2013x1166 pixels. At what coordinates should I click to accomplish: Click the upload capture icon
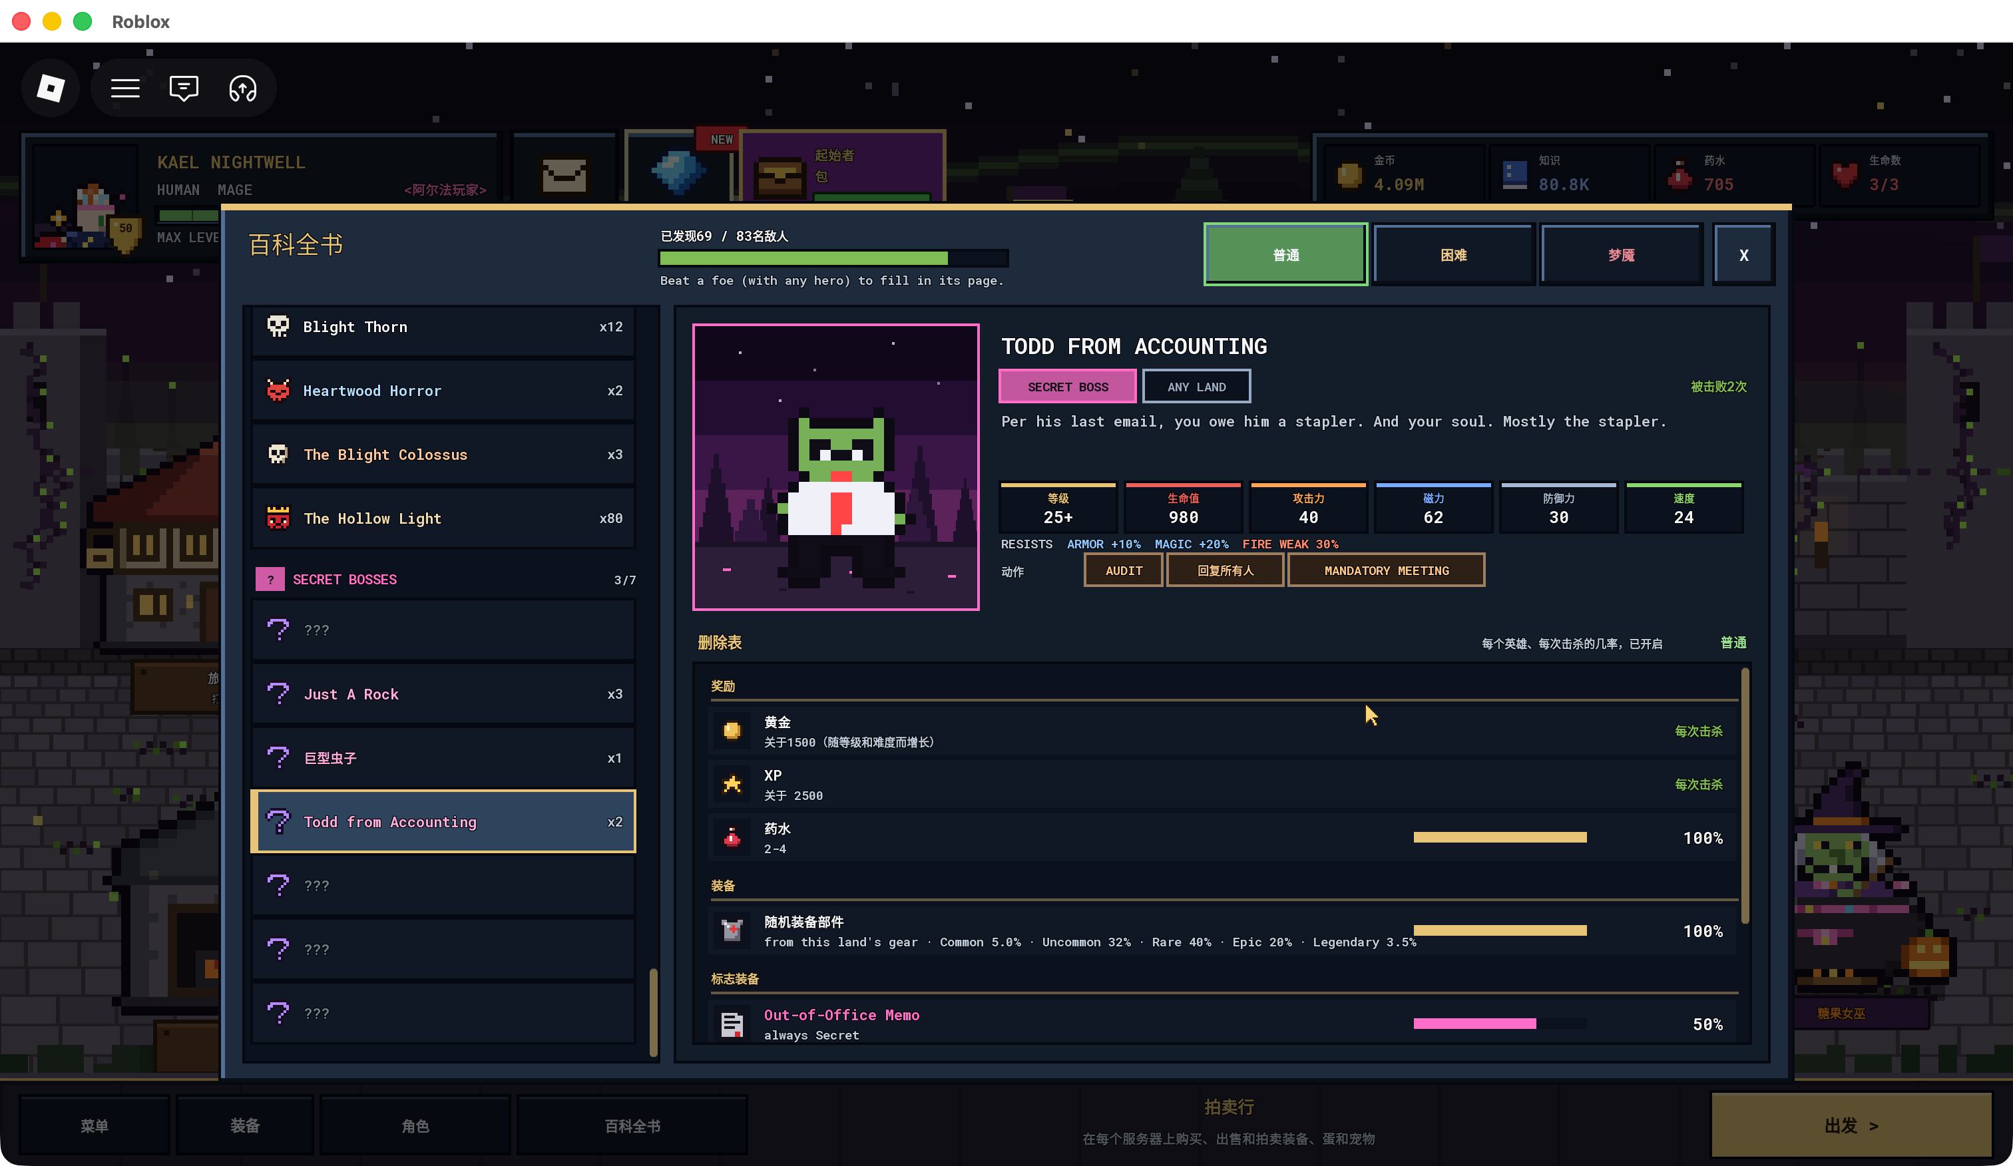(243, 88)
